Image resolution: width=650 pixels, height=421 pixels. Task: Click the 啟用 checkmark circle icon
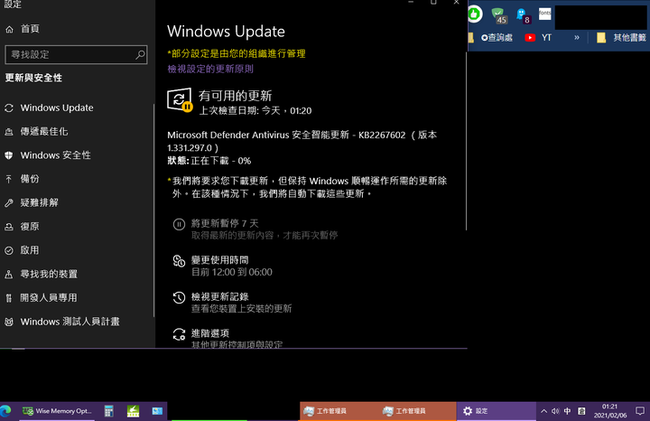(x=9, y=250)
